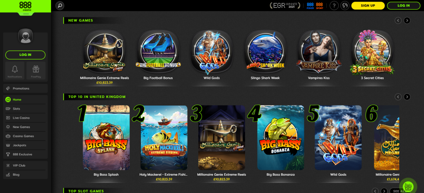424x193 pixels.
Task: Click the sidebar LOG IN button
Action: (25, 55)
